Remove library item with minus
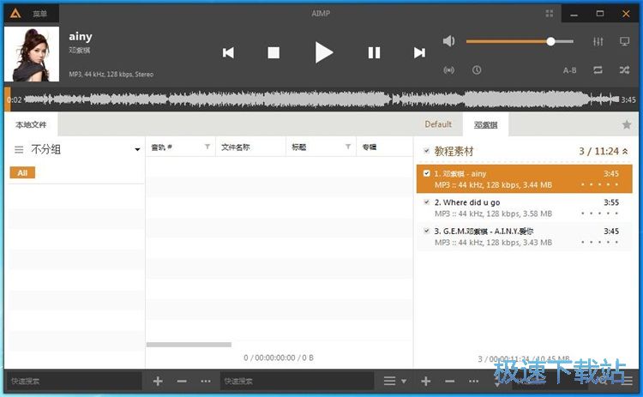Screen dimensions: 643x397 (x=182, y=382)
